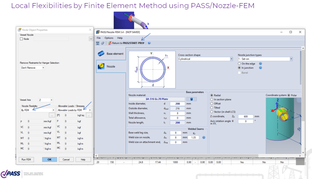Click the Weld size on attachment end field

(175, 142)
